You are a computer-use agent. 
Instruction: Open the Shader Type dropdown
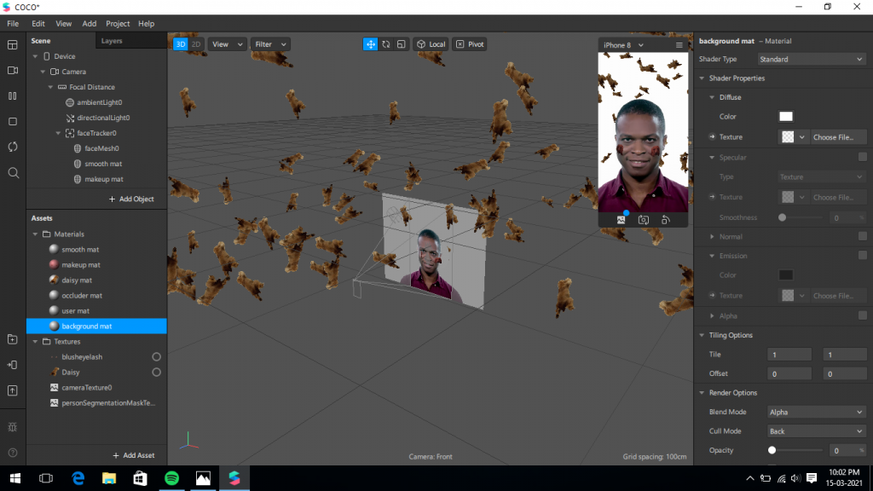pyautogui.click(x=812, y=59)
